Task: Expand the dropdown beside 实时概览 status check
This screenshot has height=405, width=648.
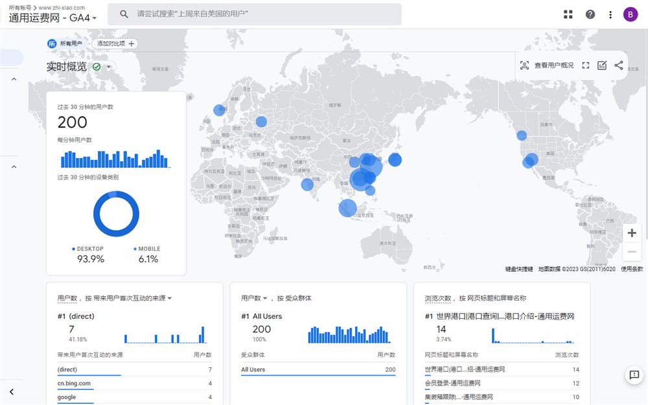Action: point(109,67)
